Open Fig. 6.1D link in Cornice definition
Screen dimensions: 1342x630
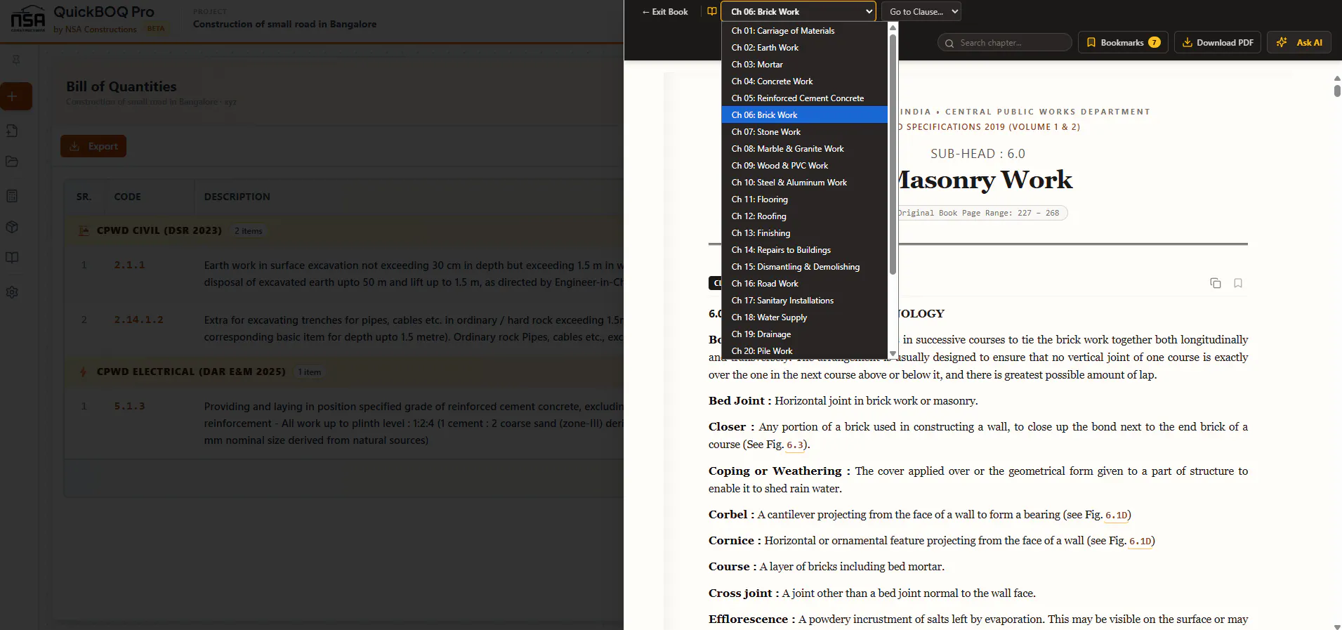point(1140,541)
